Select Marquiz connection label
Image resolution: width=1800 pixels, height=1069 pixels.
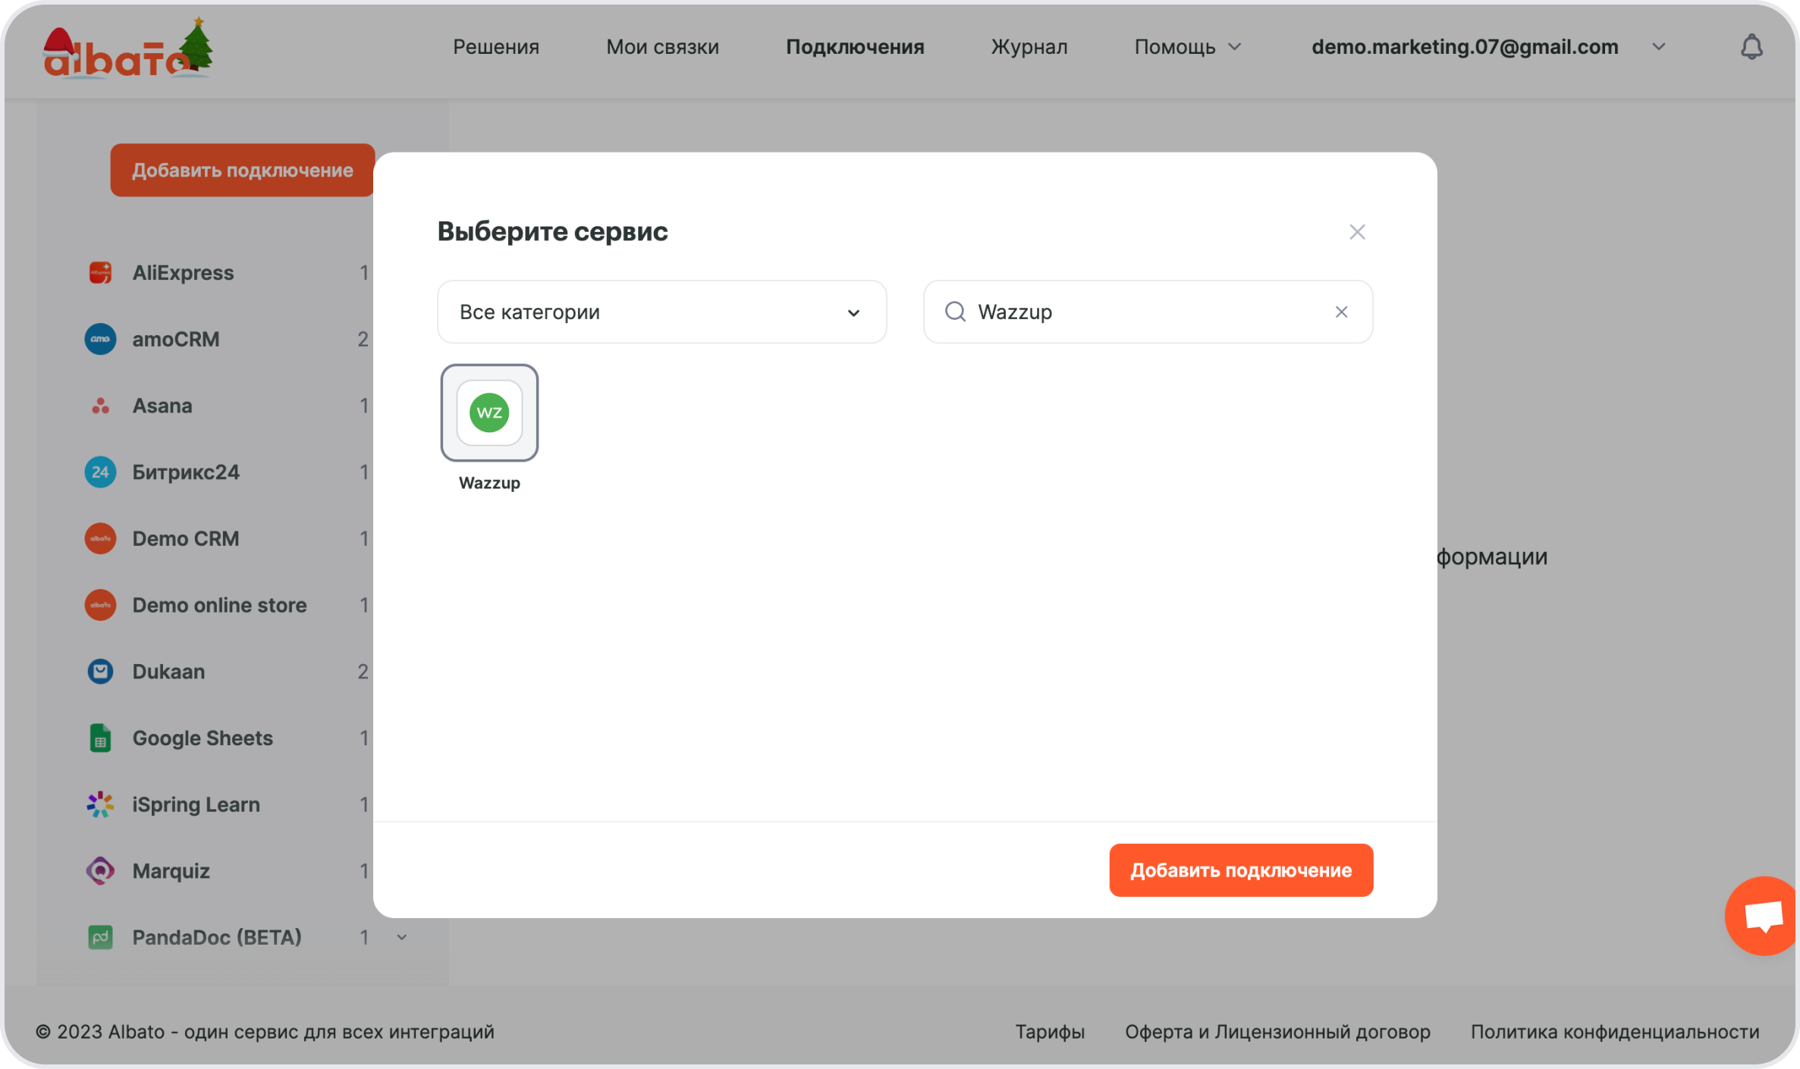171,870
